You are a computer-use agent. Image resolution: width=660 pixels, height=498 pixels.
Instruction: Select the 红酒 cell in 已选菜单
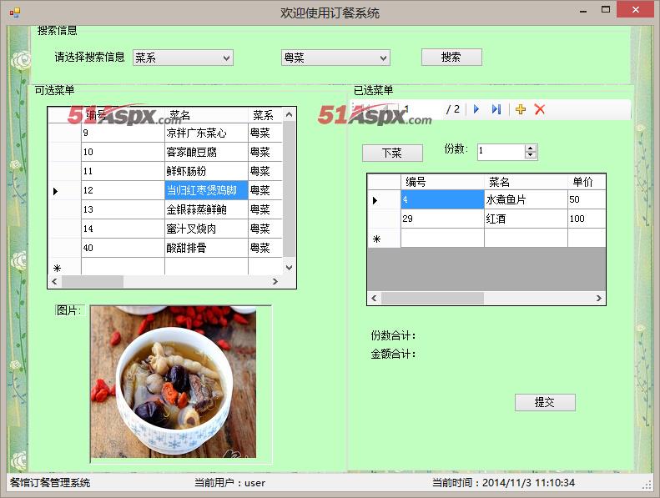click(x=526, y=219)
